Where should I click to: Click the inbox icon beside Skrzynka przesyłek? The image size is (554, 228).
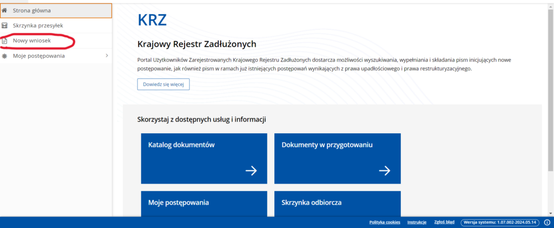coord(5,25)
